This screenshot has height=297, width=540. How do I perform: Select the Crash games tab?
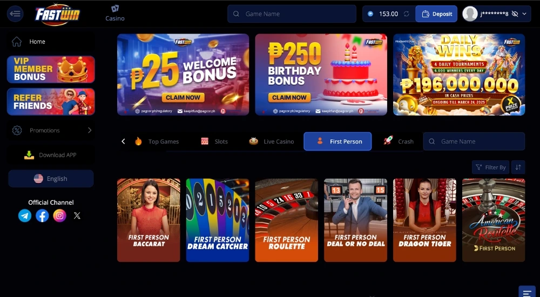(399, 141)
